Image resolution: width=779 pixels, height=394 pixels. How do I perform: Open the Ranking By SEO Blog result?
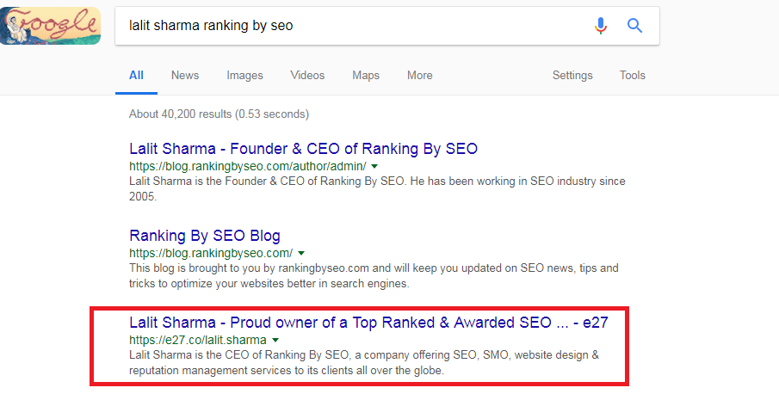click(x=205, y=236)
